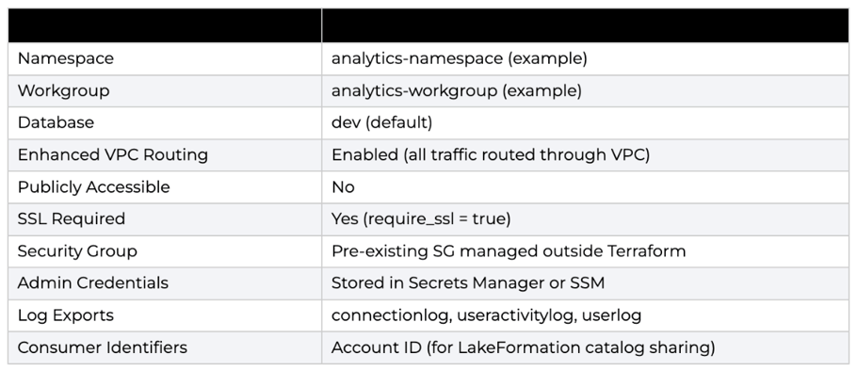Screen dimensions: 857x371
Task: Click the SSL Required label
Action: tap(71, 218)
